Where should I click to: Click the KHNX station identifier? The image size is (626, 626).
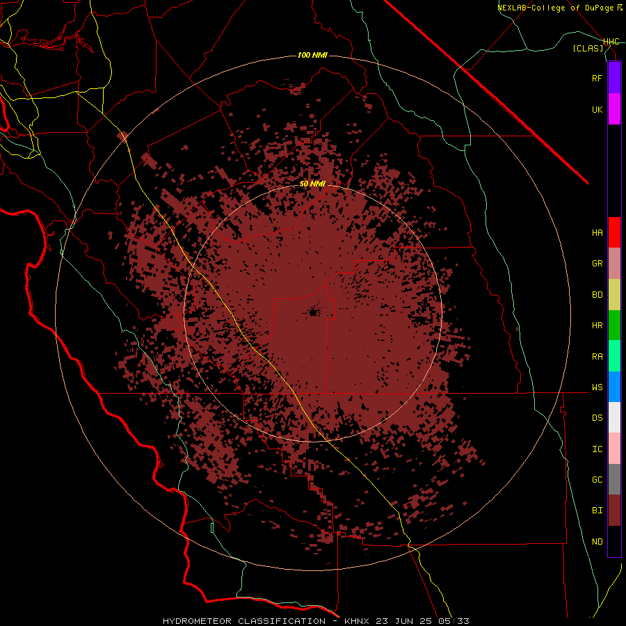point(358,621)
